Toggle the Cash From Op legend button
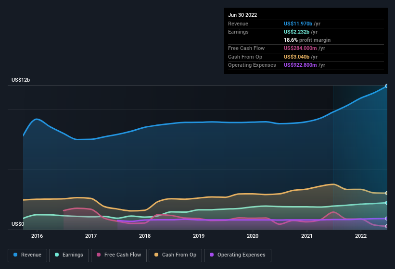 tap(175, 255)
